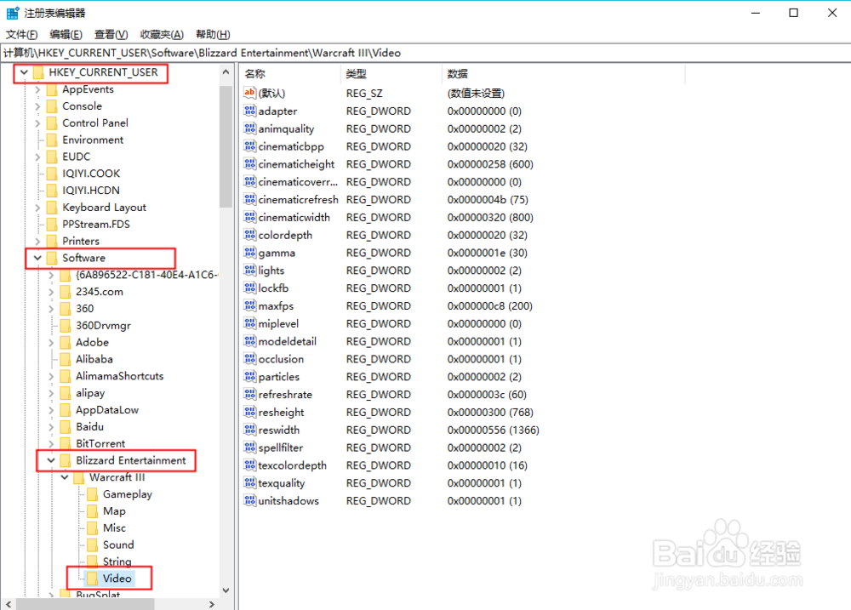Select the texcolordepth value name
The height and width of the screenshot is (610, 851).
(292, 465)
